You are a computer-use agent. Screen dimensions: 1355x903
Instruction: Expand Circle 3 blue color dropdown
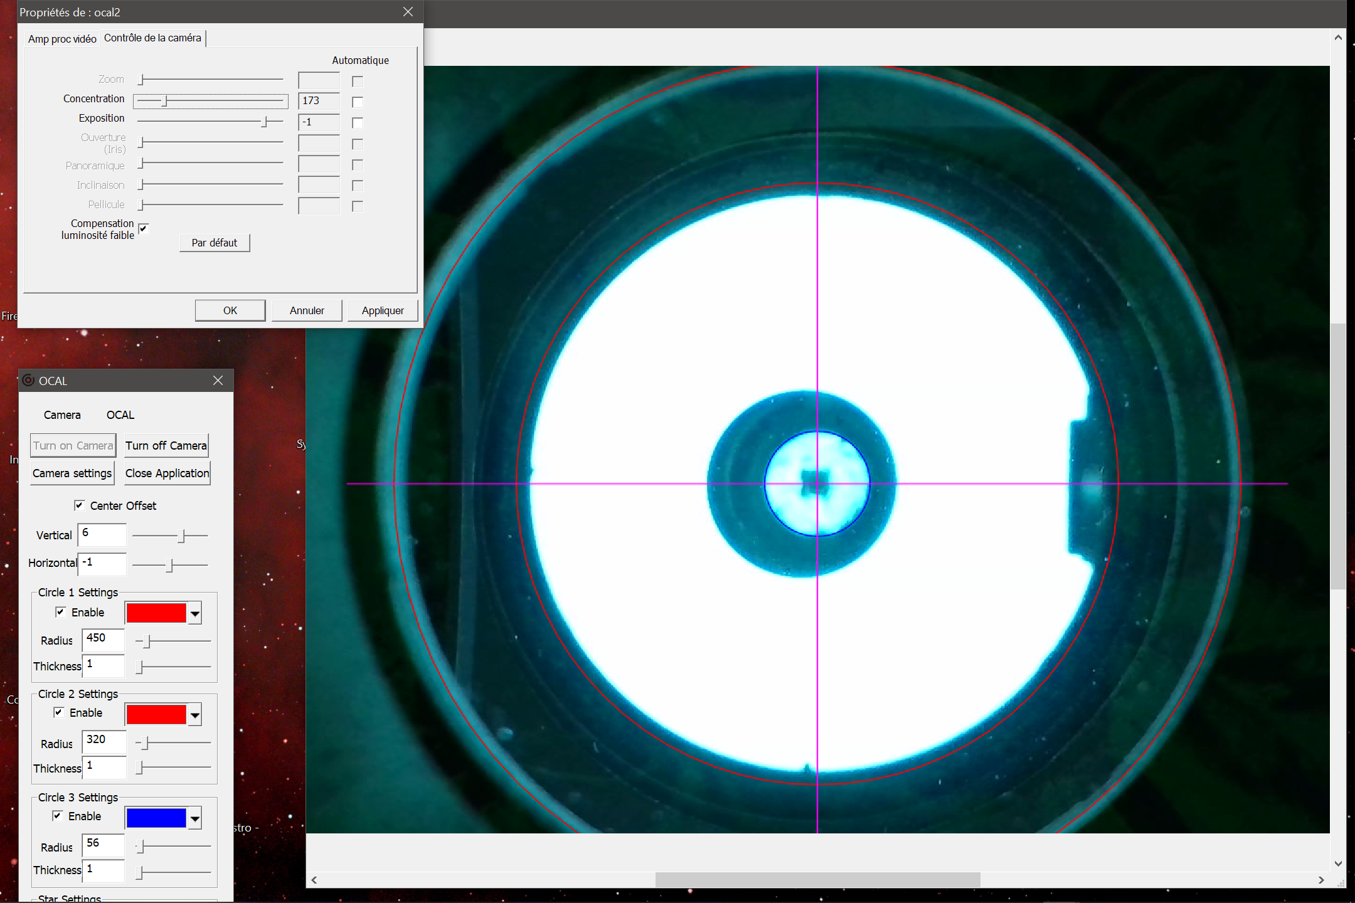coord(195,818)
